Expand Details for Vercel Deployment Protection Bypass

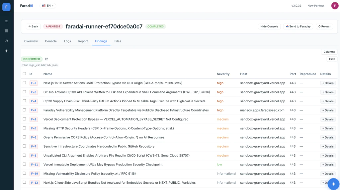pos(328,119)
